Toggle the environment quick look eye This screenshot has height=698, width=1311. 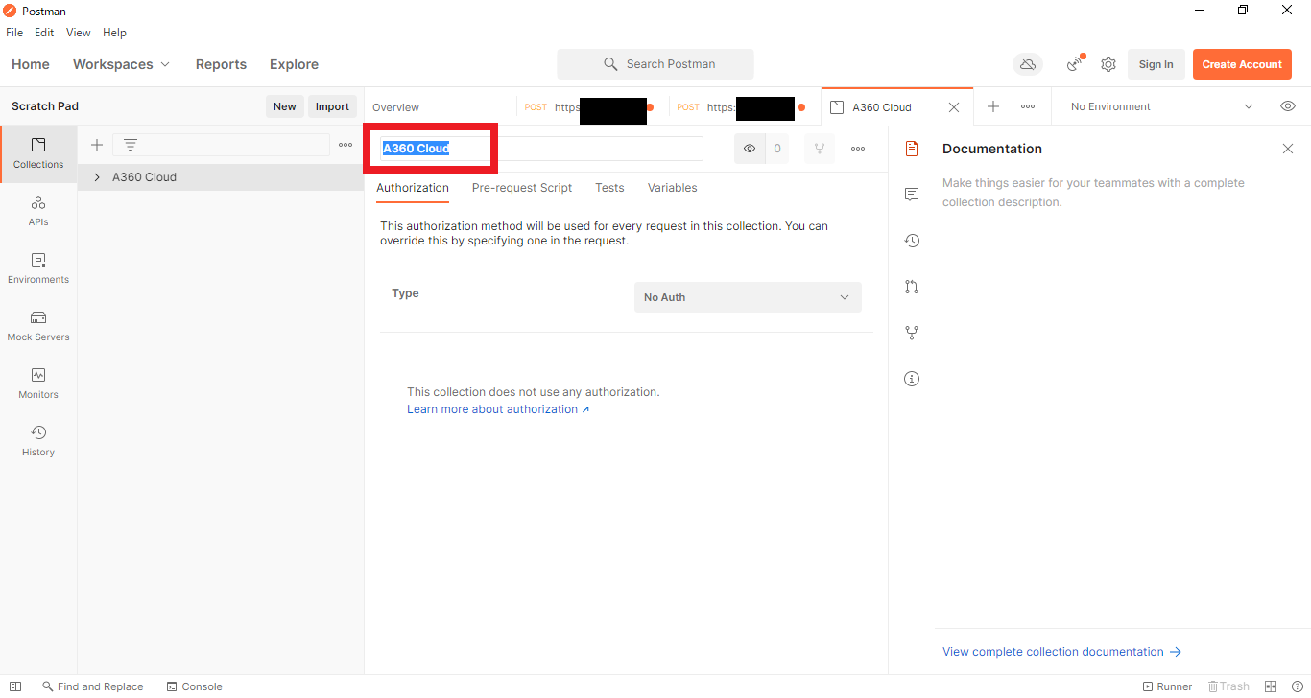[1288, 106]
